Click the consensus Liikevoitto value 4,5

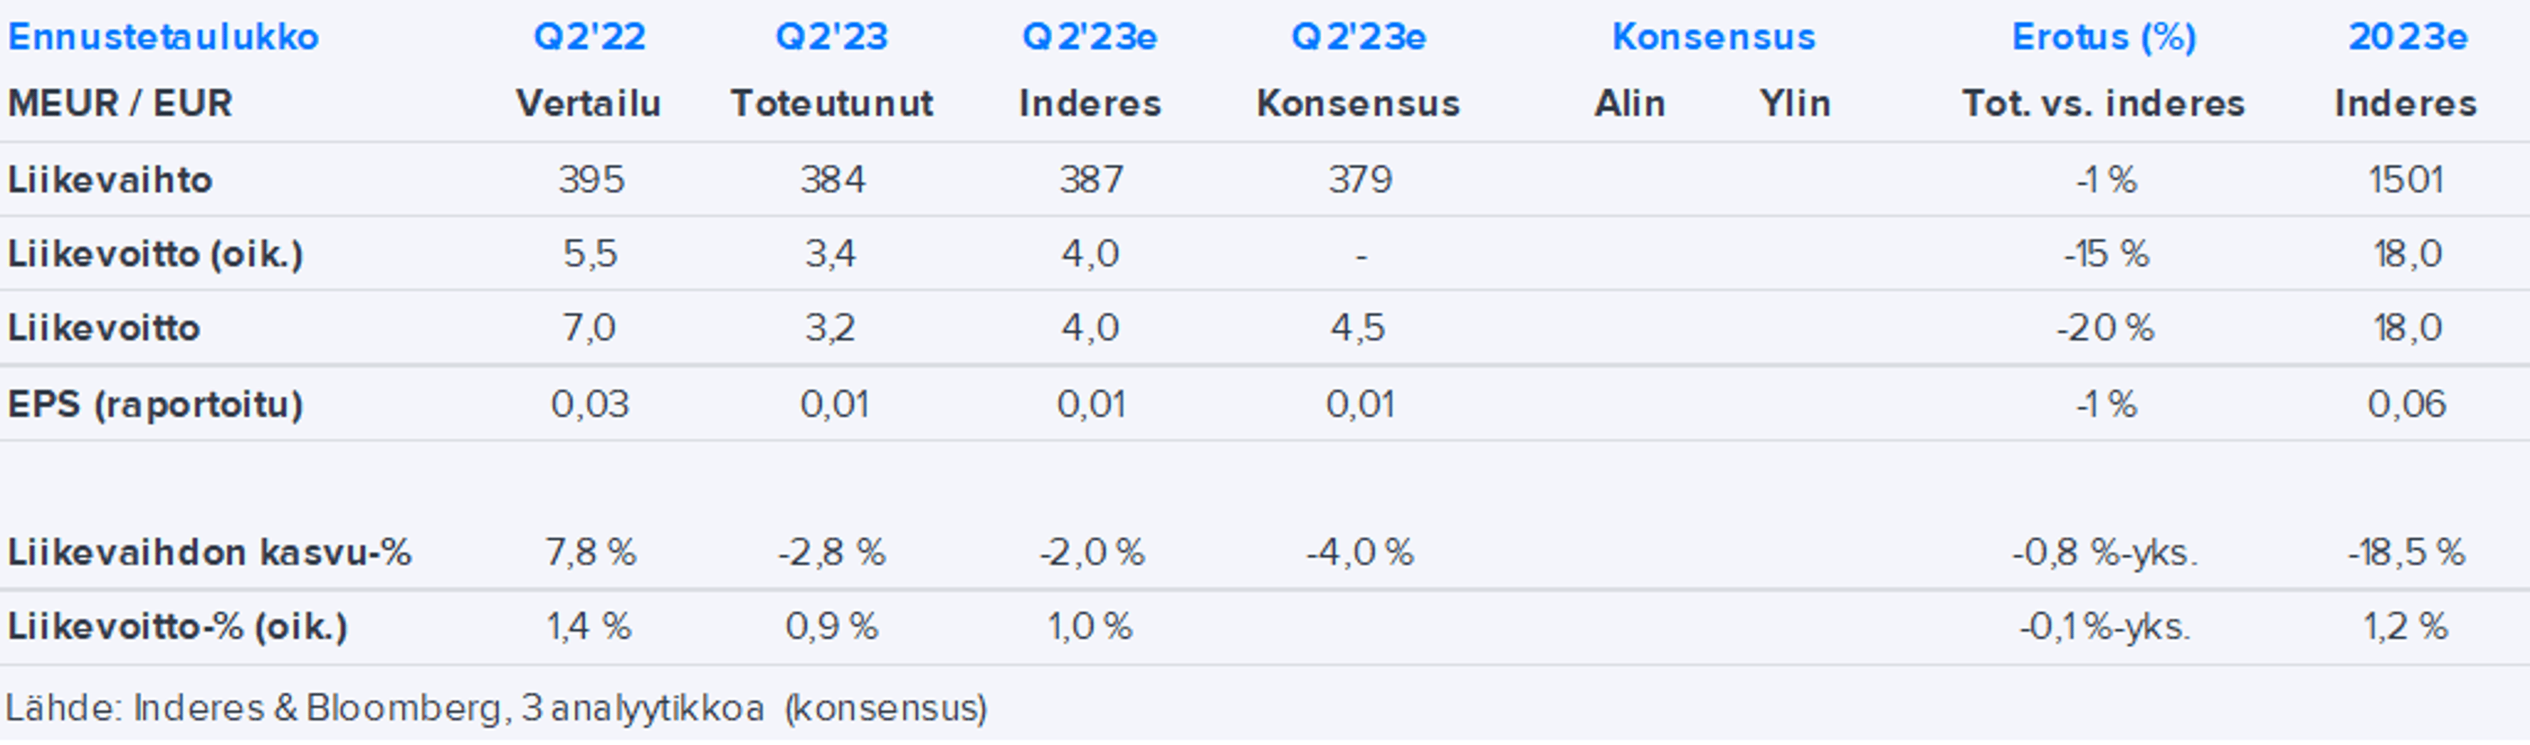pos(1359,328)
